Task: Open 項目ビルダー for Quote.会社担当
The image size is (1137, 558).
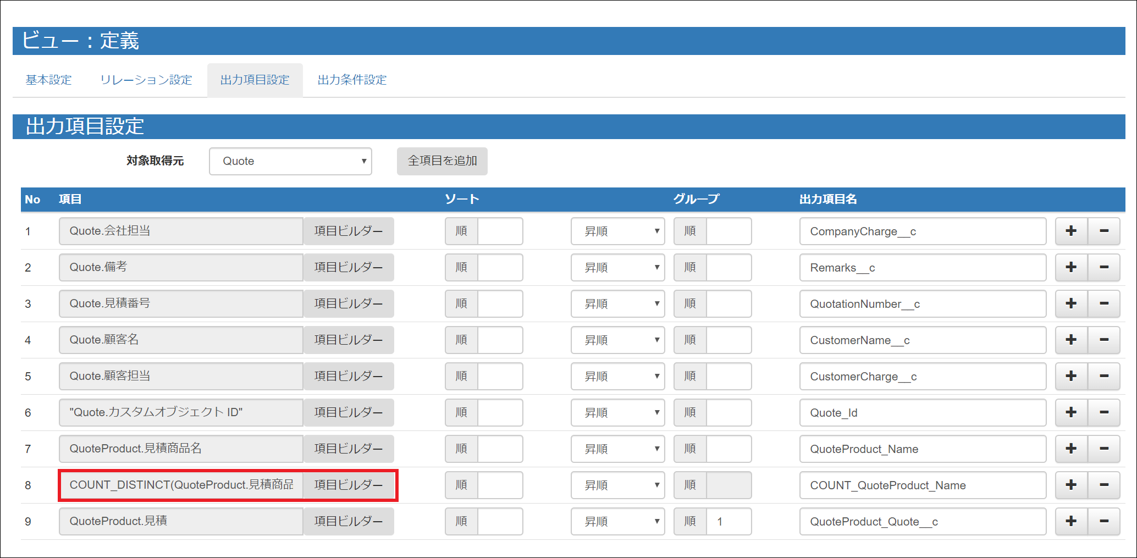Action: pos(348,231)
